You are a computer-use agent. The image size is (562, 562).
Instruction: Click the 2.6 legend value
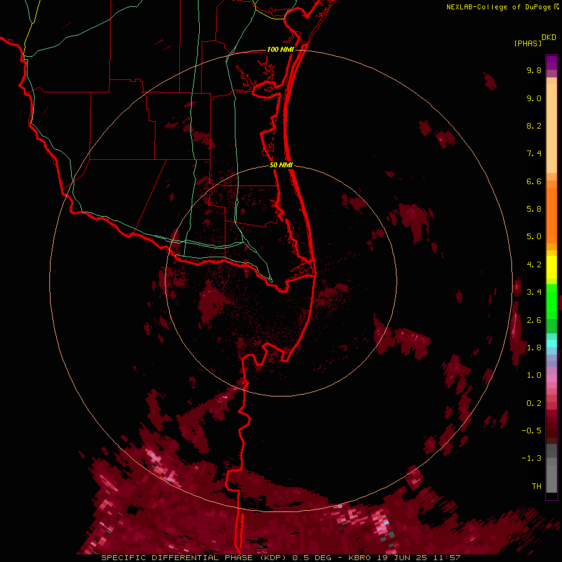(x=534, y=320)
